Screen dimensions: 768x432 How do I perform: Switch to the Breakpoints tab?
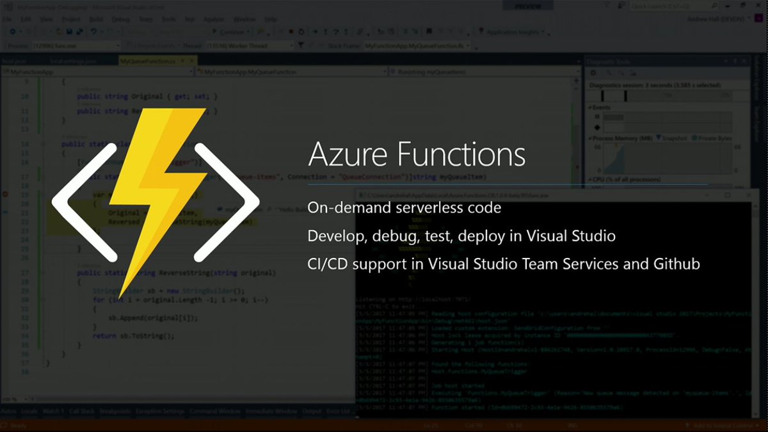[115, 411]
